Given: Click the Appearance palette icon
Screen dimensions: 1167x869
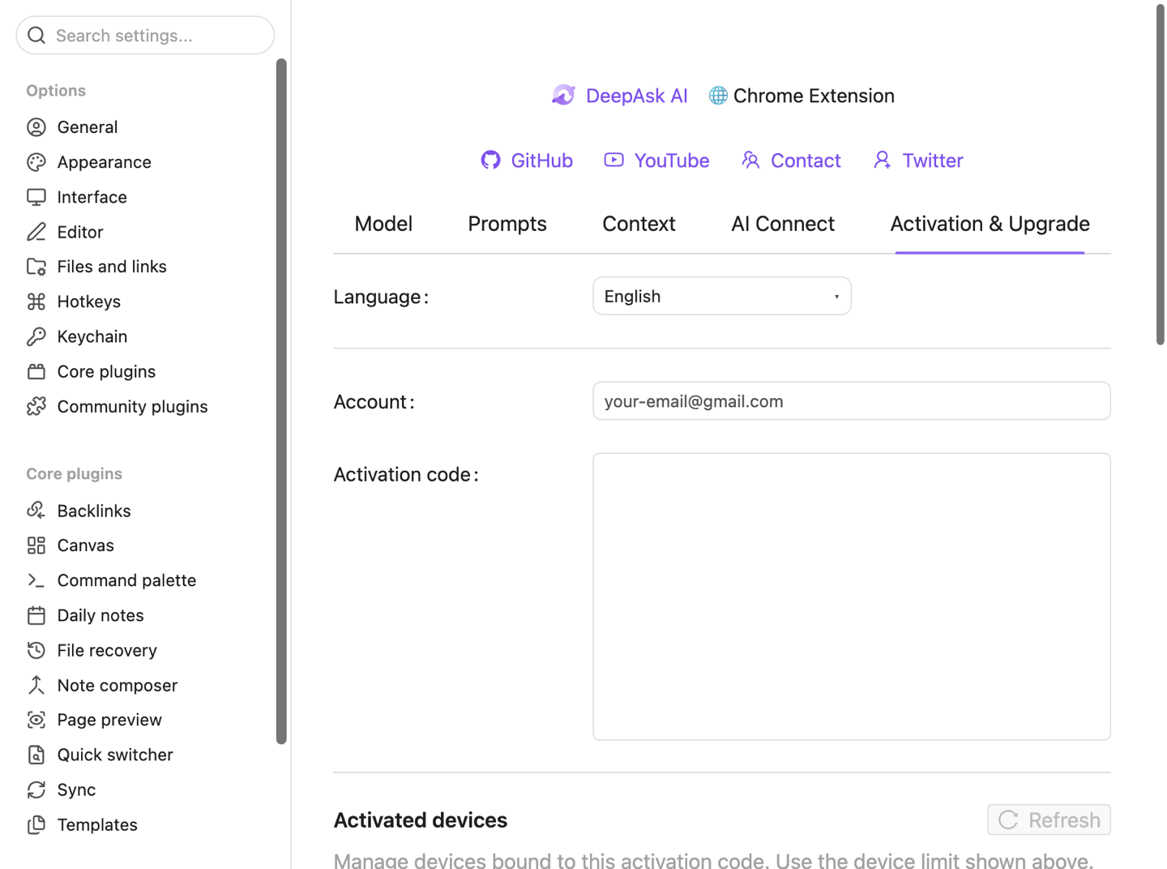Looking at the screenshot, I should click(36, 162).
